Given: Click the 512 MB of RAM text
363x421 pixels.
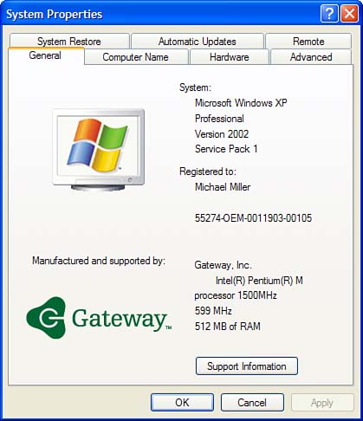Looking at the screenshot, I should tap(228, 327).
